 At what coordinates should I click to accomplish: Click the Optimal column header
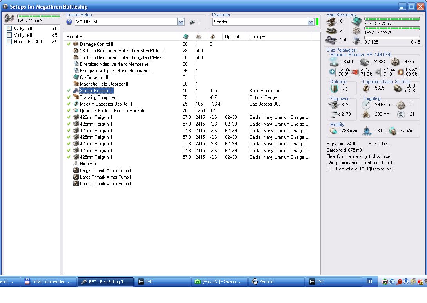click(235, 36)
